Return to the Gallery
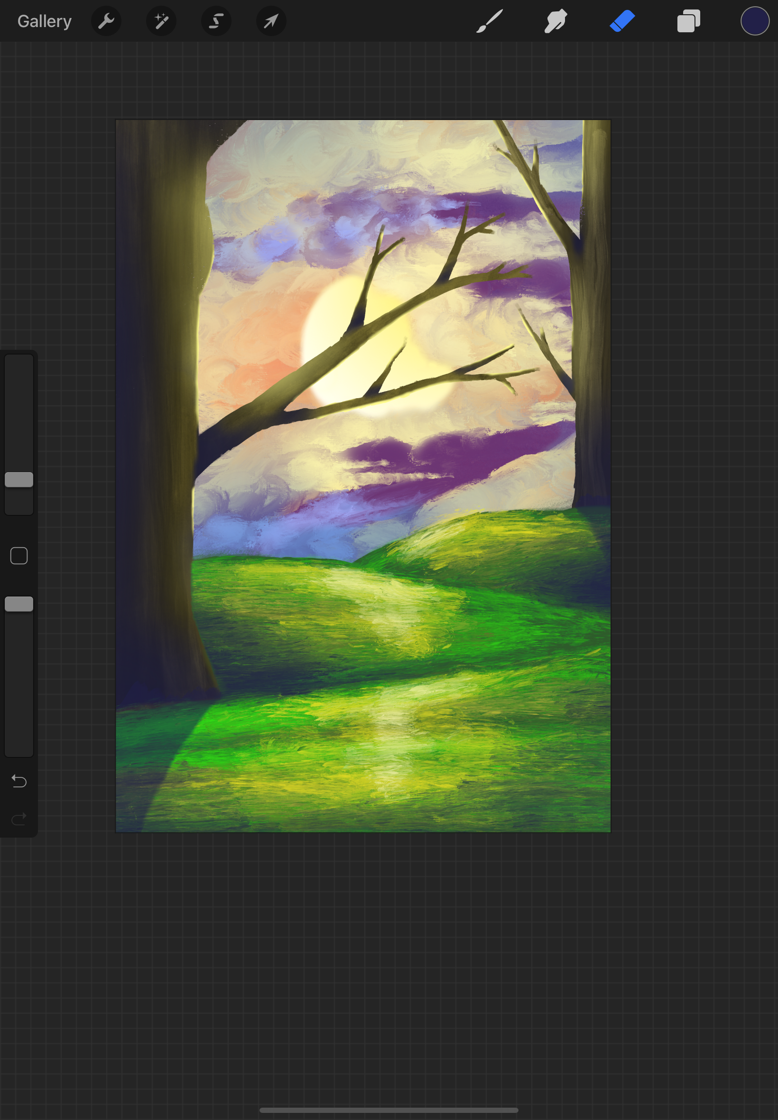This screenshot has width=778, height=1120. [x=45, y=21]
